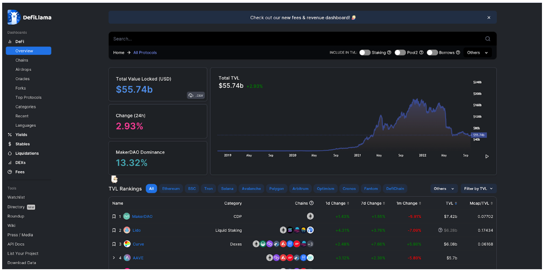Screen dimensions: 545x274
Task: Select the Ethereum chain tab
Action: coord(171,188)
